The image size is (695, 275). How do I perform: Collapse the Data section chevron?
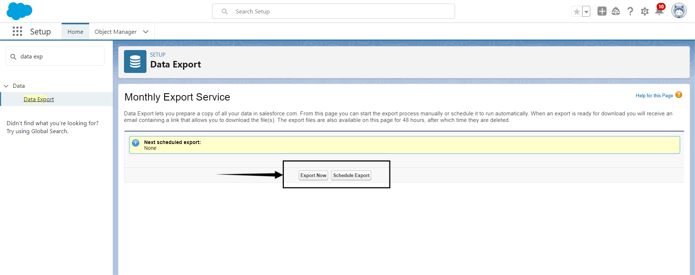tap(6, 86)
